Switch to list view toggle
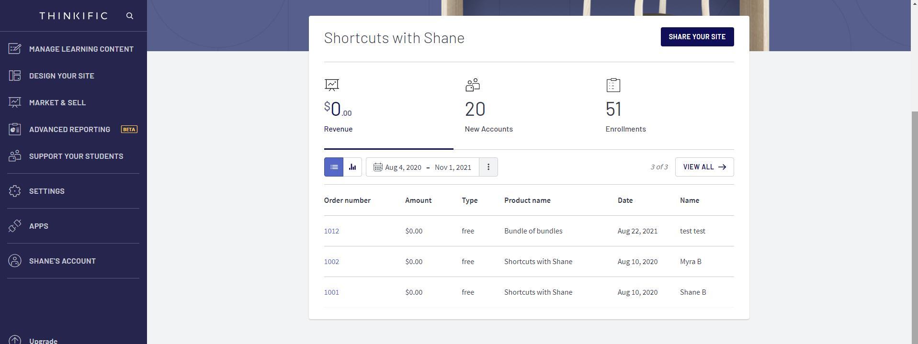 point(334,167)
